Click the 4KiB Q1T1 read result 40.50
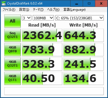This screenshot has width=108, height=98. (x=42, y=78)
